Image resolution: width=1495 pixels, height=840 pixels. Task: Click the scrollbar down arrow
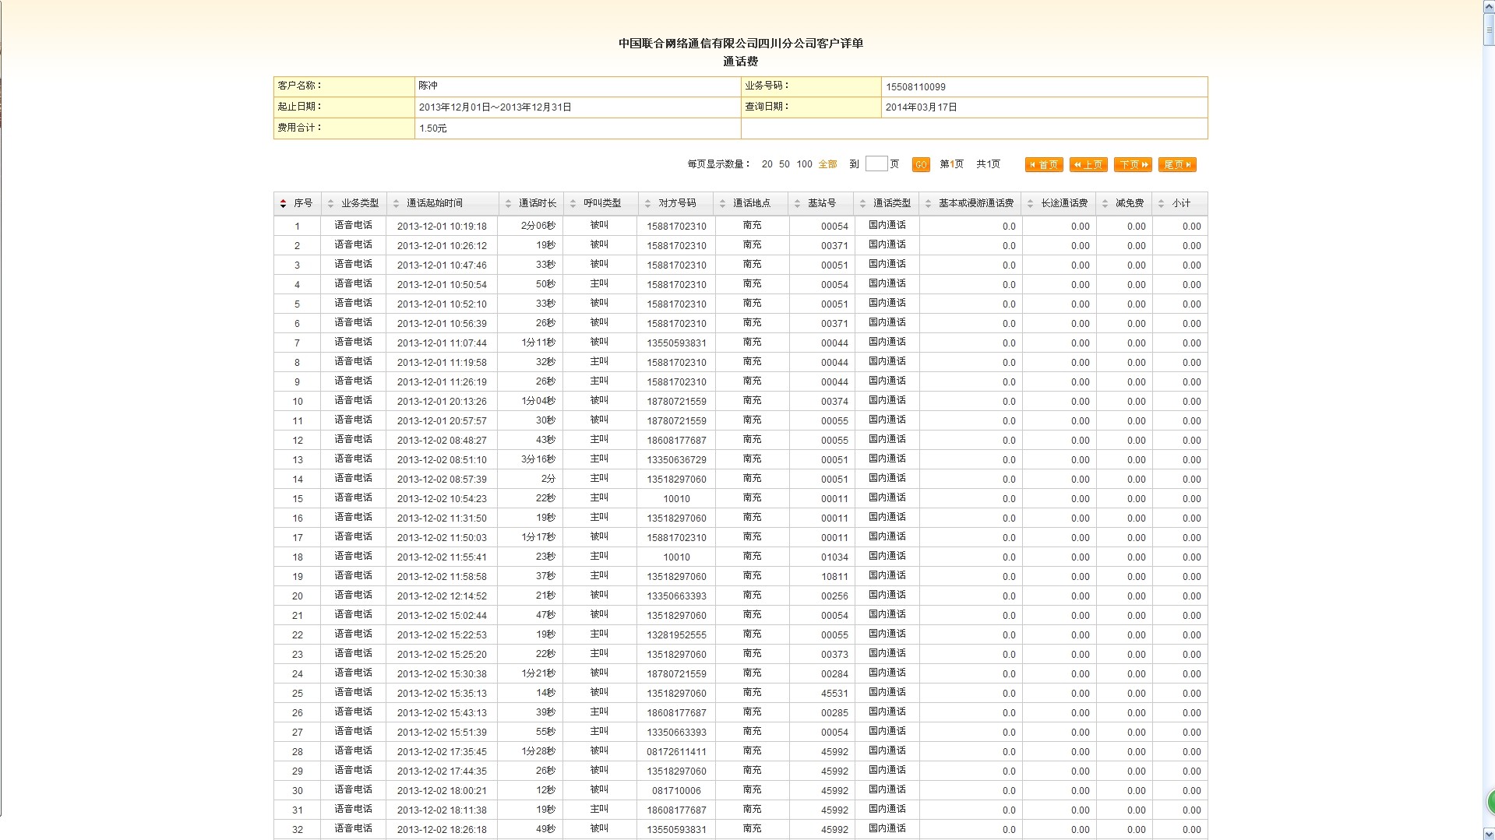pyautogui.click(x=1488, y=834)
